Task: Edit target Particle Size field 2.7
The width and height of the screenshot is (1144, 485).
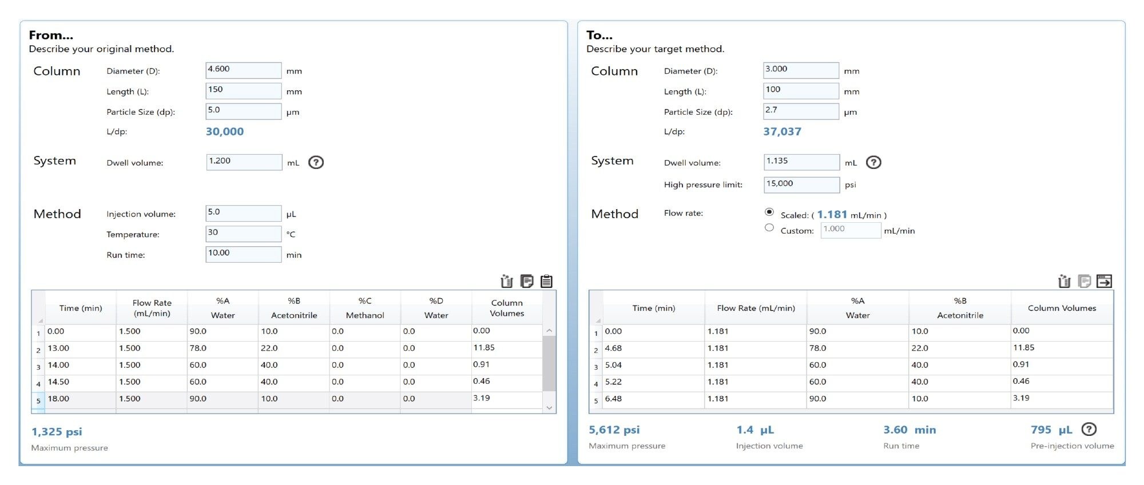Action: tap(801, 111)
